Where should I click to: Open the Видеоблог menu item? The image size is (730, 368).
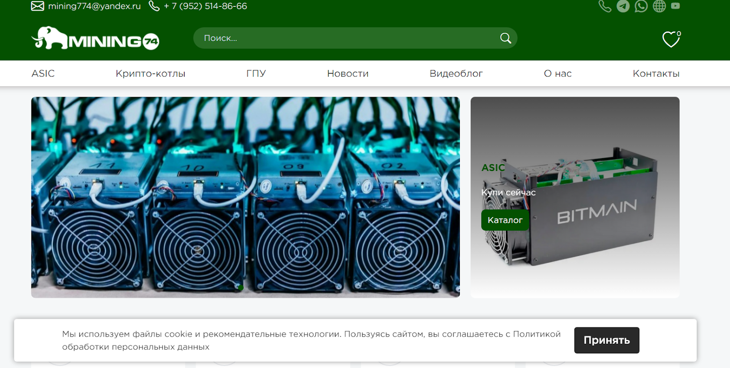point(456,73)
